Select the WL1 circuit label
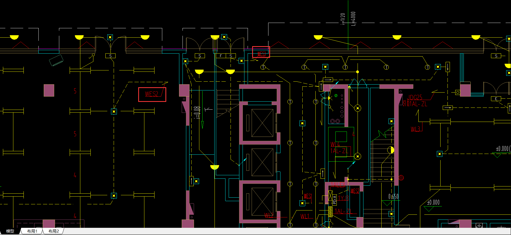Screen dimensions: 511x235 [305, 216]
